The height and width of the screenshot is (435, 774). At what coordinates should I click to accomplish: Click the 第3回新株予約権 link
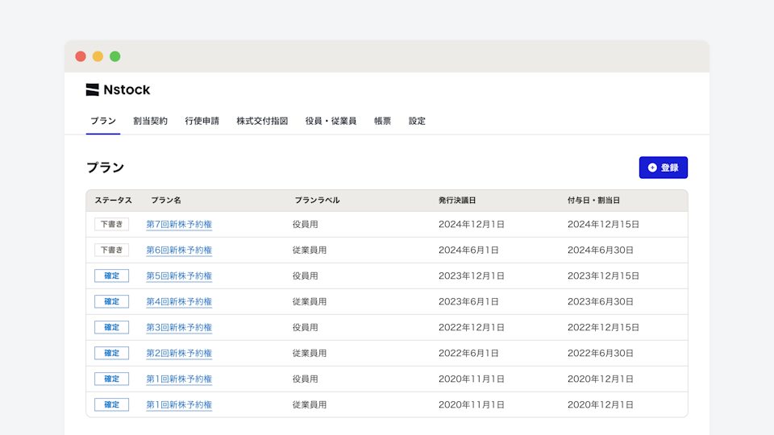pos(179,328)
